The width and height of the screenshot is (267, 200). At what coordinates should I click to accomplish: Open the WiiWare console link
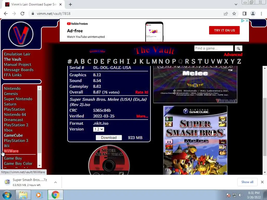(11, 151)
